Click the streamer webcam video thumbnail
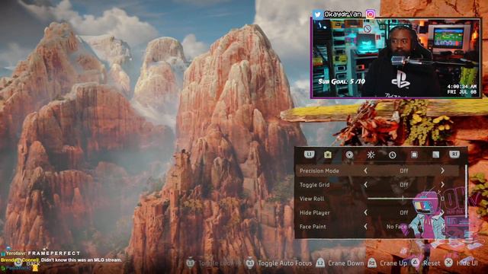The width and height of the screenshot is (488, 274). pos(396,58)
